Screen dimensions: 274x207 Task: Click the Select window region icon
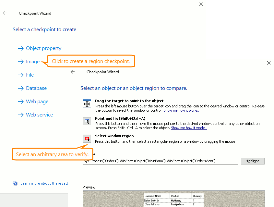(x=87, y=139)
